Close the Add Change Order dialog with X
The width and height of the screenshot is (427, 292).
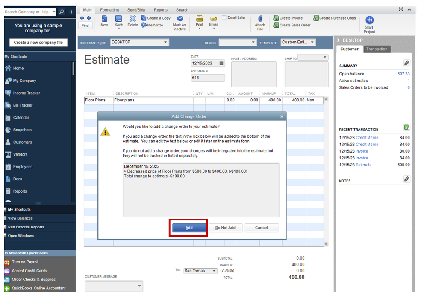pos(282,116)
